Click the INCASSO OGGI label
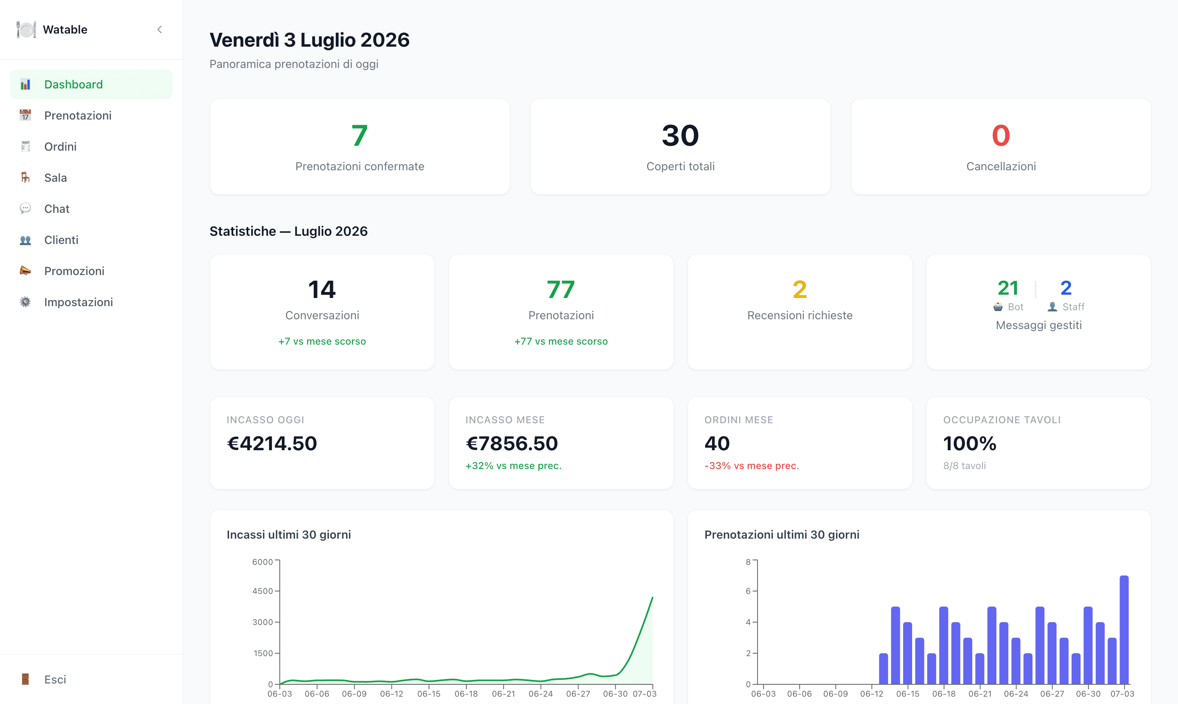Screen dimensions: 1178x704 pyautogui.click(x=265, y=420)
